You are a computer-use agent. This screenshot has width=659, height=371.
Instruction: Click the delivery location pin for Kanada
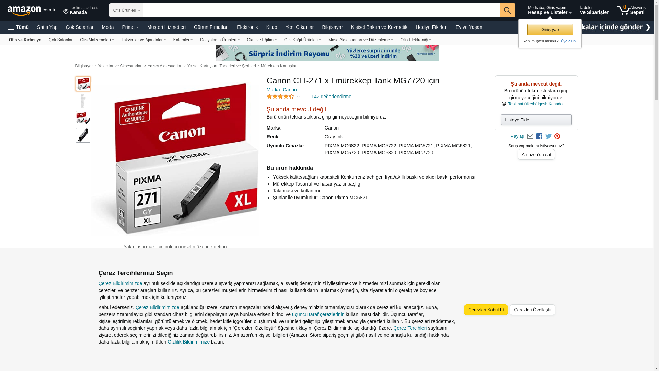coord(66,12)
